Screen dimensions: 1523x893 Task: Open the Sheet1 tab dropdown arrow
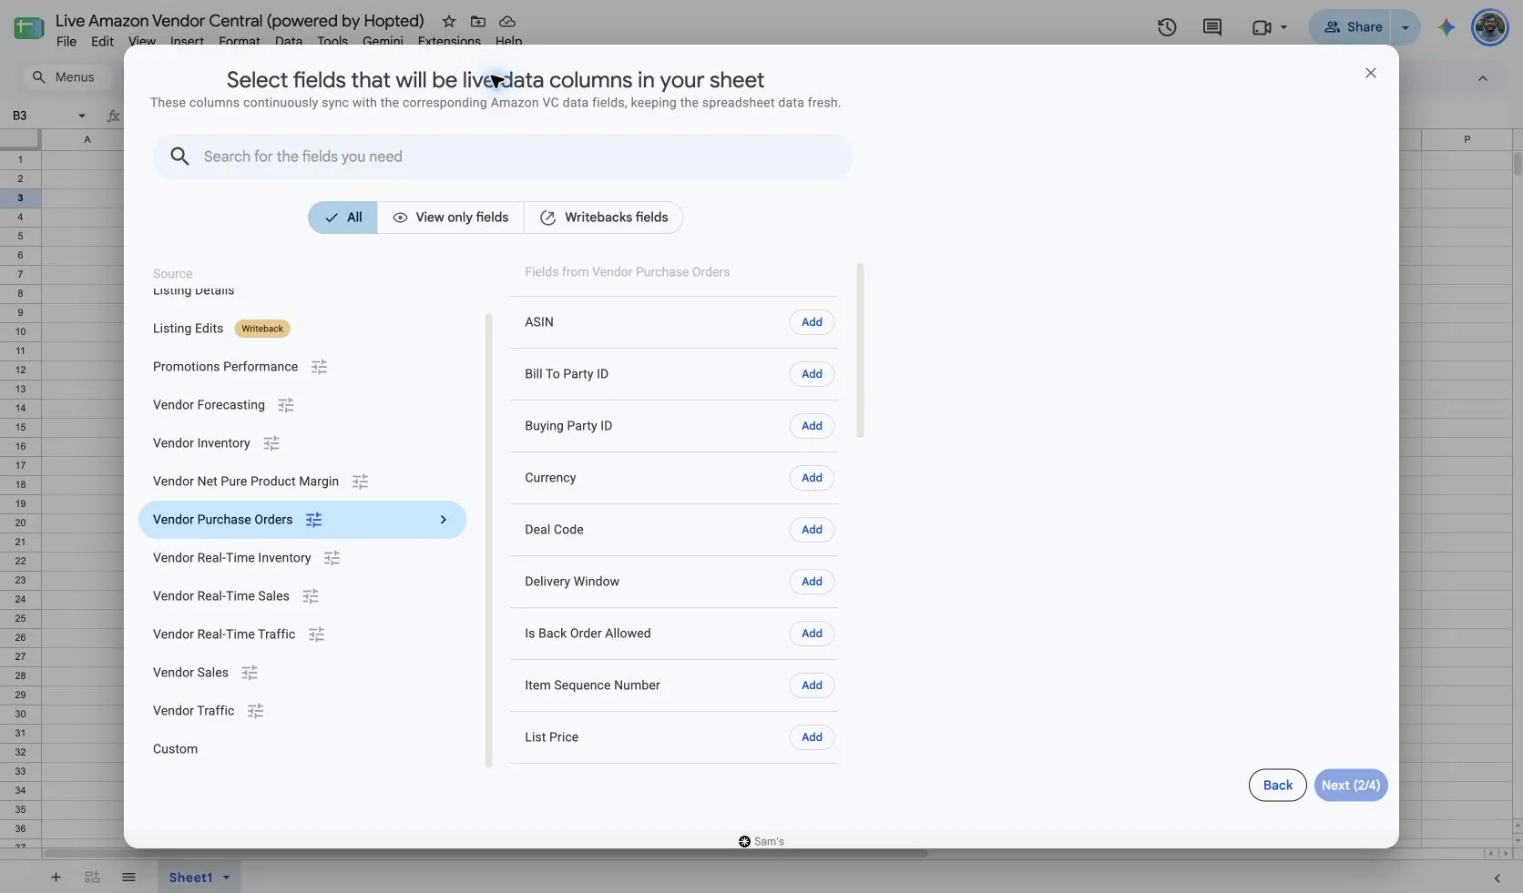tap(226, 878)
